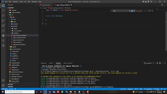The width and height of the screenshot is (167, 94).
Task: Expand the replace field in find widget
Action: 111,11
